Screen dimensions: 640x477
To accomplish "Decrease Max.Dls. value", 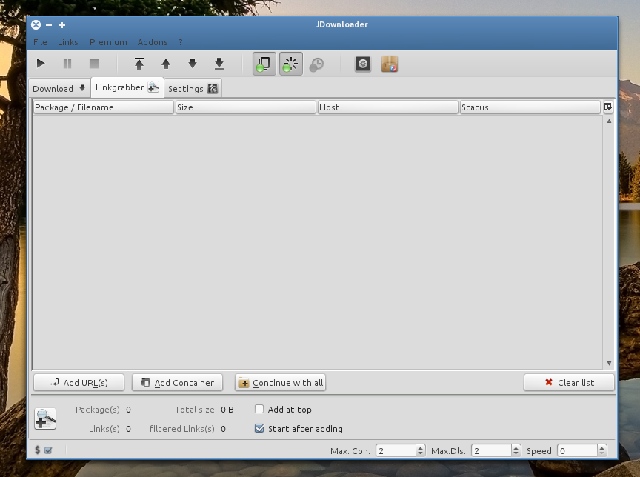I will click(x=516, y=453).
